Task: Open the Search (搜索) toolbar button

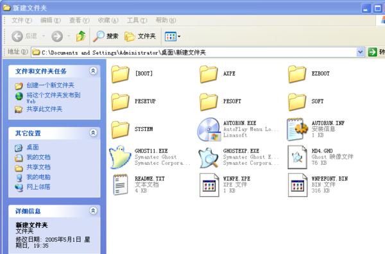Action: (106, 37)
